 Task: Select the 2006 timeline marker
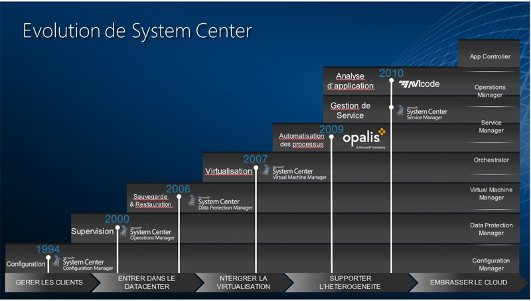[x=179, y=196]
